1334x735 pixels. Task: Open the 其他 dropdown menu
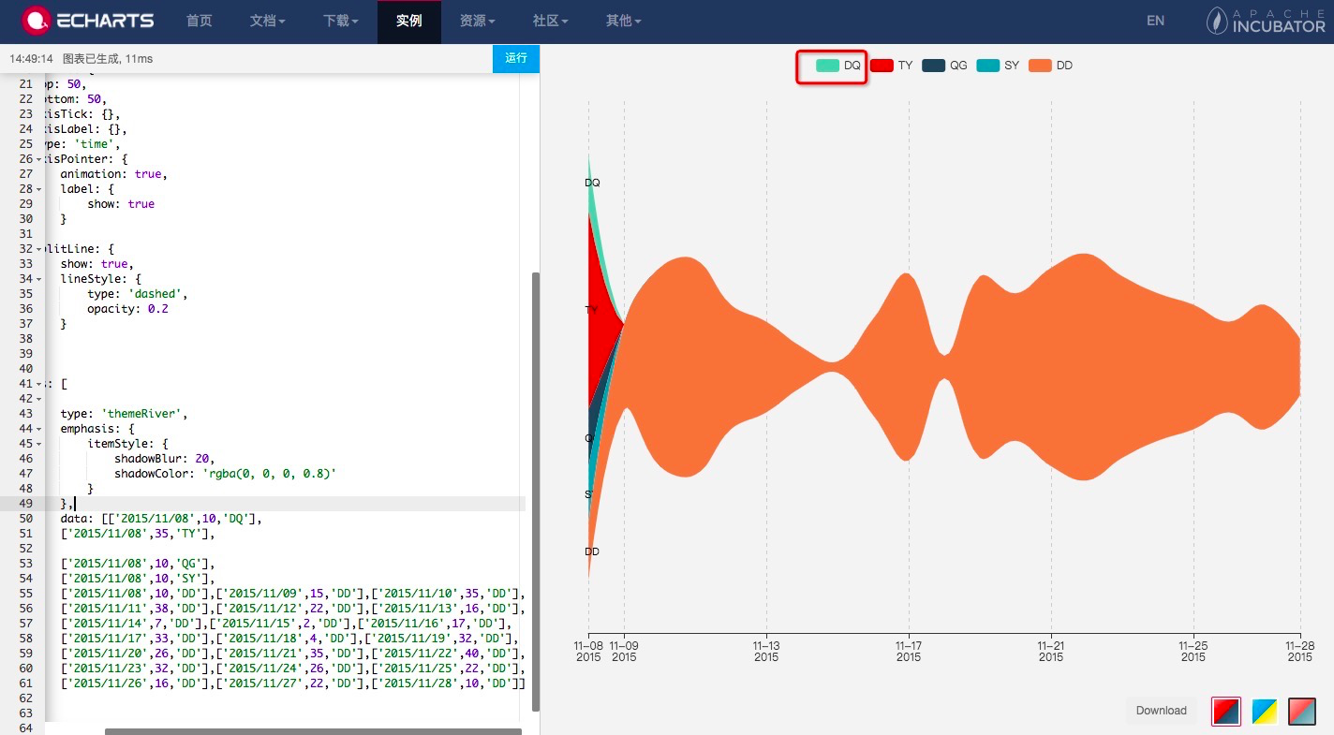pyautogui.click(x=624, y=21)
